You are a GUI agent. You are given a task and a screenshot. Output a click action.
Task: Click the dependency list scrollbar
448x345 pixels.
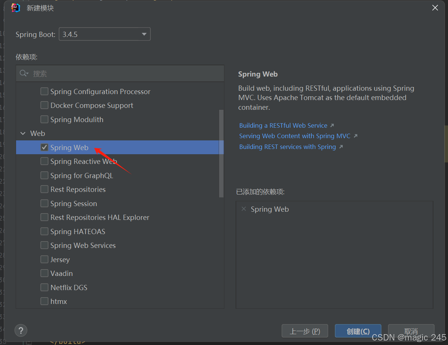tap(221, 153)
